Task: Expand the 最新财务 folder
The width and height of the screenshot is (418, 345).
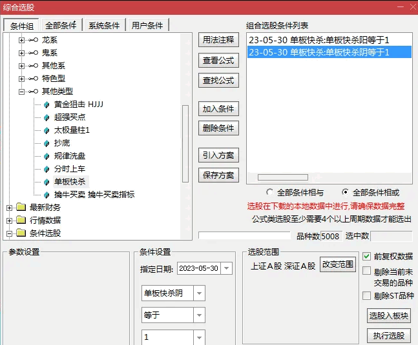Action: (x=9, y=208)
